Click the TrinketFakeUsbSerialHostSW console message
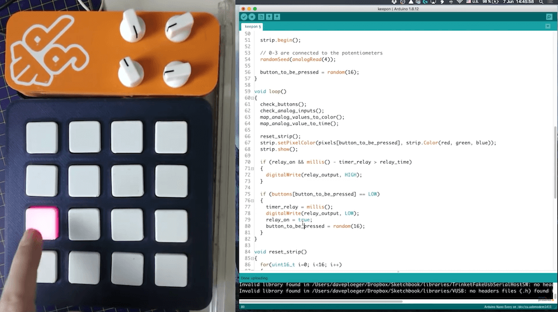The image size is (558, 312). click(x=396, y=284)
